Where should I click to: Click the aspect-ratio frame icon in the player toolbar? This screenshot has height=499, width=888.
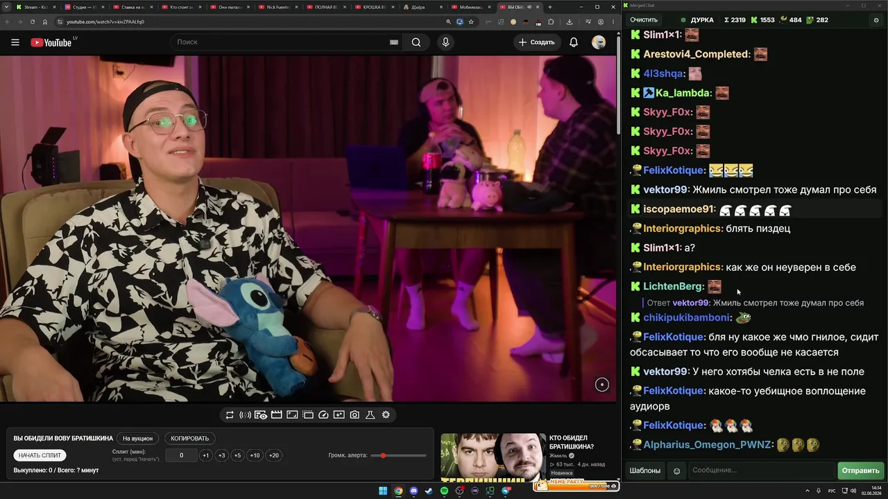tap(292, 415)
